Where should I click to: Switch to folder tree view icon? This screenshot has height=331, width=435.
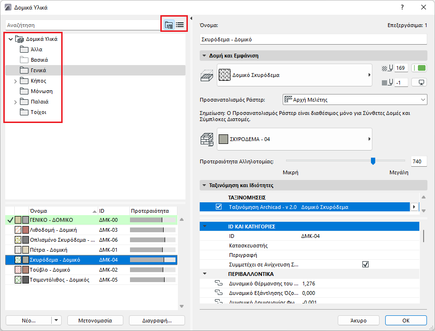pyautogui.click(x=169, y=25)
